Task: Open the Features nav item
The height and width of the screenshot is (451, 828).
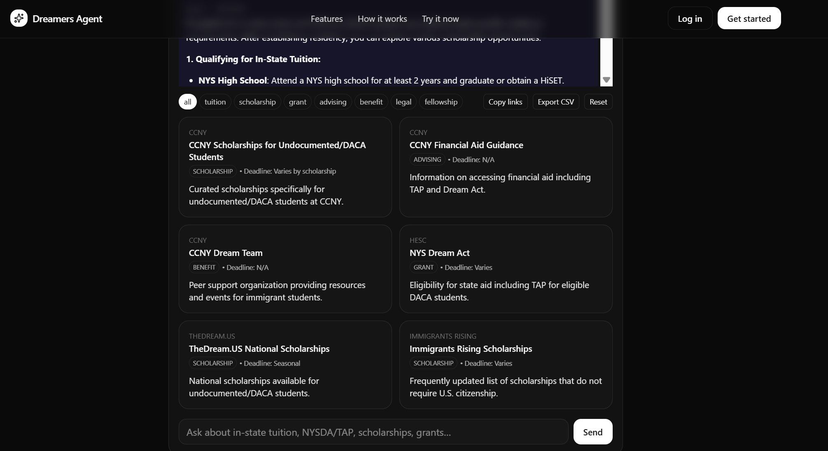Action: 327,19
